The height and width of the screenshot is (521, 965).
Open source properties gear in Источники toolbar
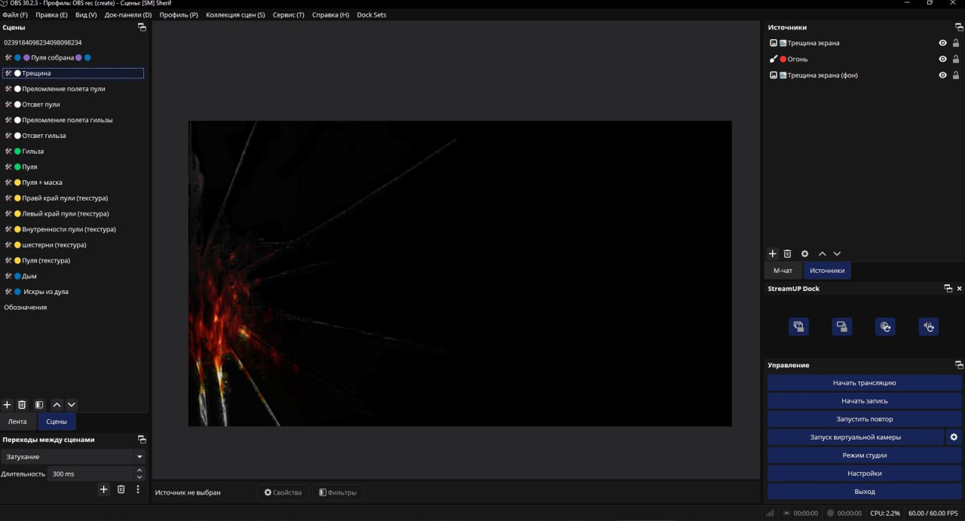tap(804, 254)
